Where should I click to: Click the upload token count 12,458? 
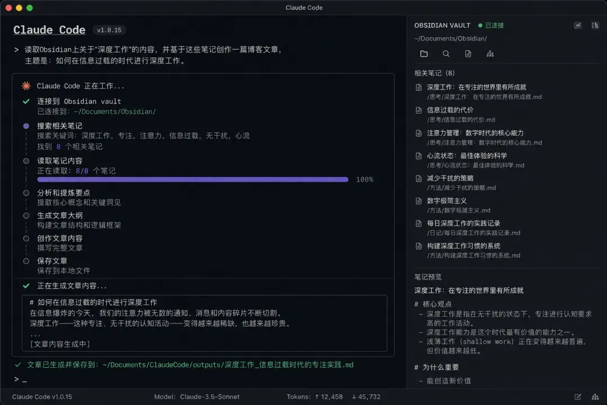point(328,397)
